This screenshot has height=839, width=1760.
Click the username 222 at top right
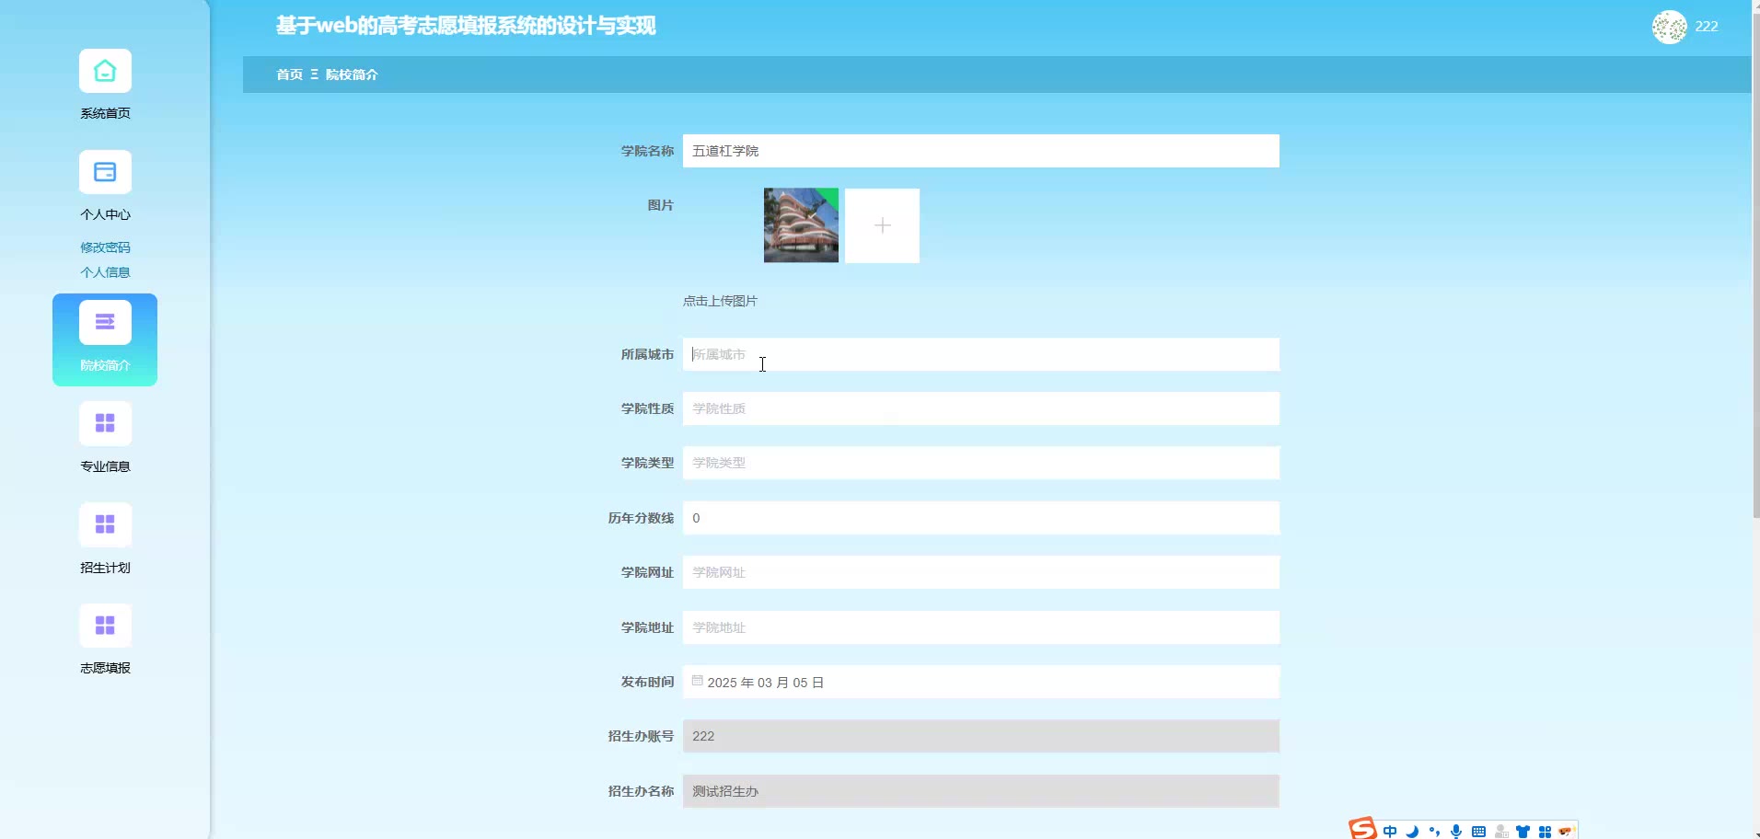point(1707,27)
